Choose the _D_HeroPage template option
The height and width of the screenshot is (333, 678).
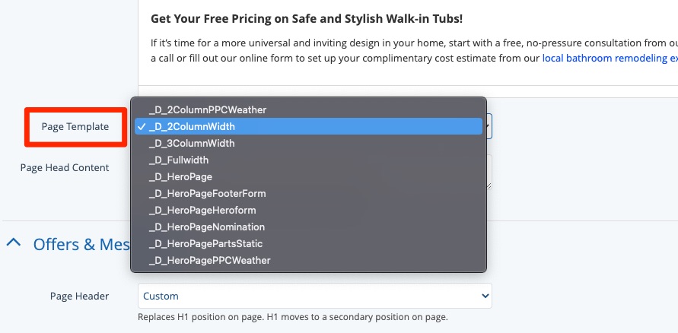180,177
